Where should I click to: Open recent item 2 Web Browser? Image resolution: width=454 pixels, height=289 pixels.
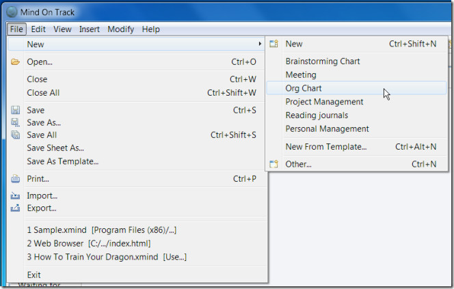(137, 244)
